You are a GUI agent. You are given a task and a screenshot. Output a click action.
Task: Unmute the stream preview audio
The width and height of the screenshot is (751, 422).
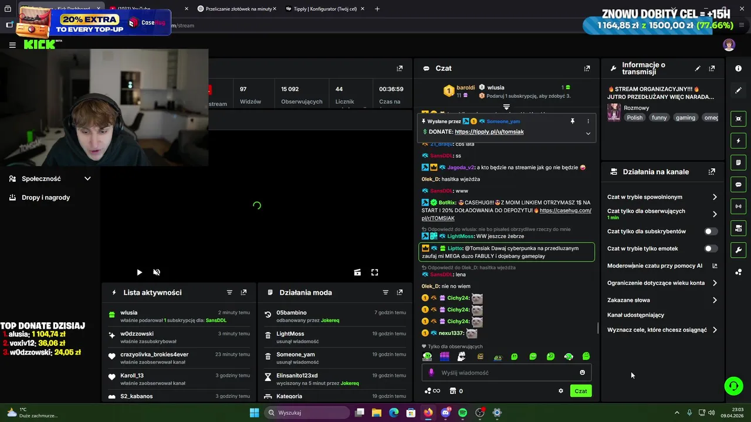pyautogui.click(x=157, y=273)
